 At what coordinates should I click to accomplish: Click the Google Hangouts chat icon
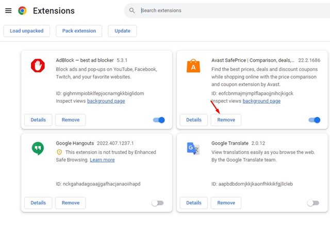pos(38,148)
